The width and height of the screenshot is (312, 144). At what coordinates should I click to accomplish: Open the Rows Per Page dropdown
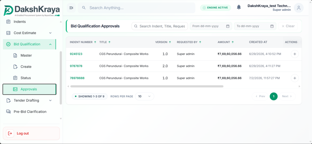pos(144,96)
